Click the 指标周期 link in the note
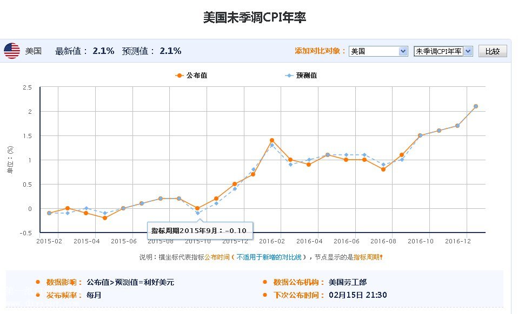The image size is (518, 314). 366,257
